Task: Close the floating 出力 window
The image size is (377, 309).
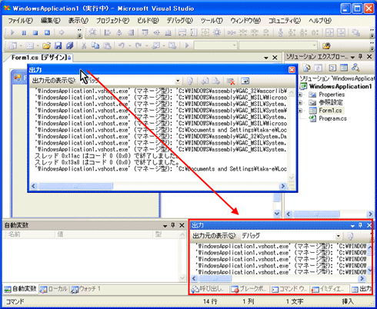Action: point(292,70)
